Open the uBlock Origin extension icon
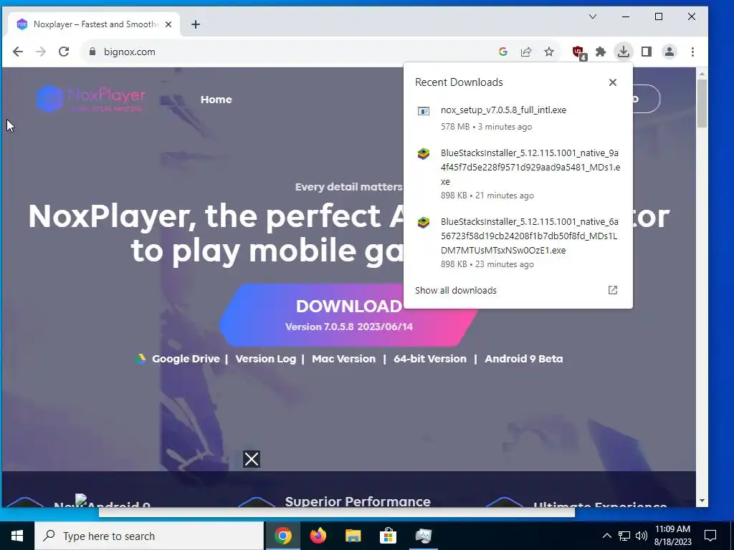The width and height of the screenshot is (734, 550). (x=578, y=52)
